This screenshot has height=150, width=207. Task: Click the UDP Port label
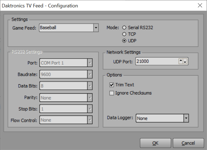(123, 62)
